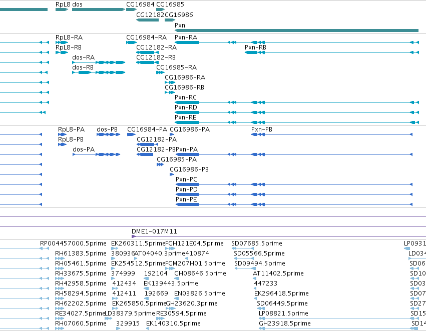Click the CG16985-RA transcript label
426x331 pixels.
tap(177, 67)
